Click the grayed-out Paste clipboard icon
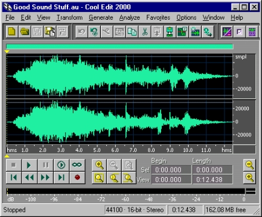 [157, 32]
